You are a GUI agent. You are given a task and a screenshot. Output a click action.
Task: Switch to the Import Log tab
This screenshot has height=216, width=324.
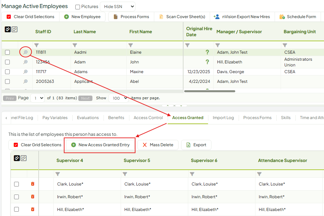coord(223,118)
